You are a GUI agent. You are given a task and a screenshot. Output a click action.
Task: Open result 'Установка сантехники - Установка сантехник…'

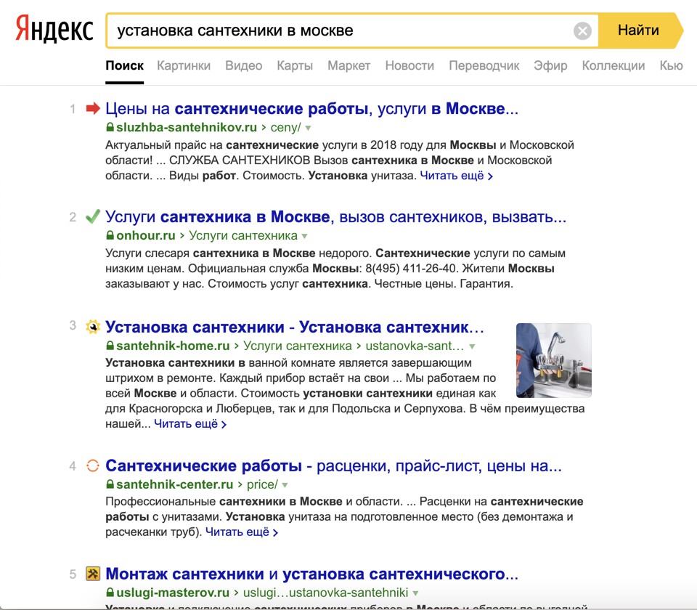pyautogui.click(x=295, y=327)
